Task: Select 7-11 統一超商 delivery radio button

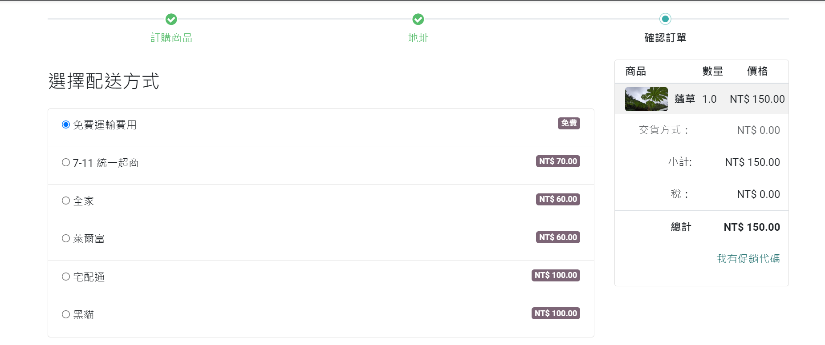Action: [x=66, y=163]
